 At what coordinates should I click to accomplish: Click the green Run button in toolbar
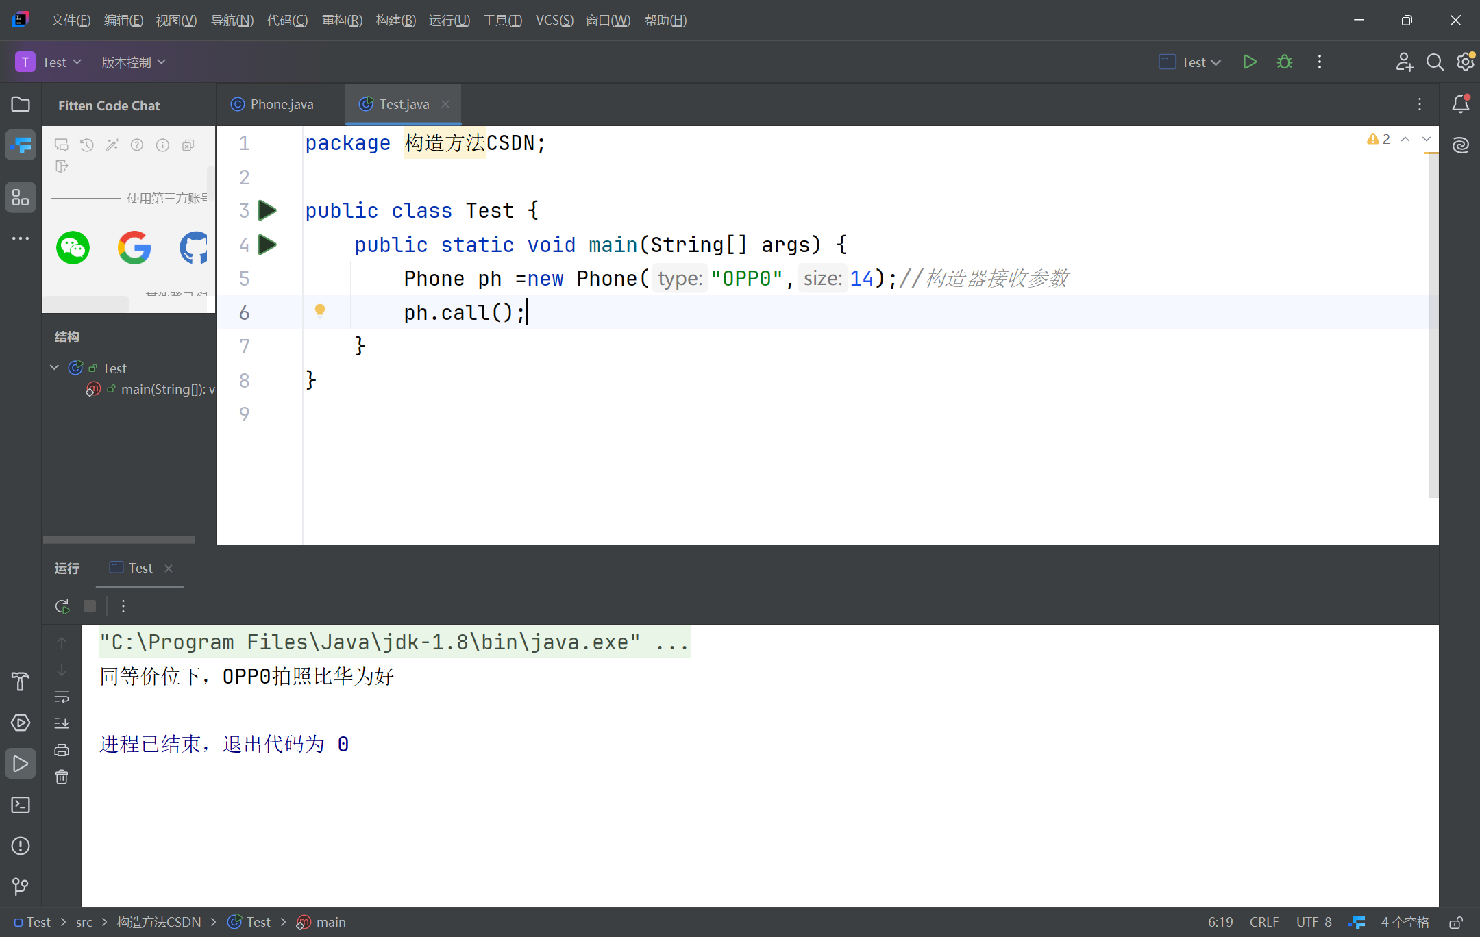tap(1249, 62)
